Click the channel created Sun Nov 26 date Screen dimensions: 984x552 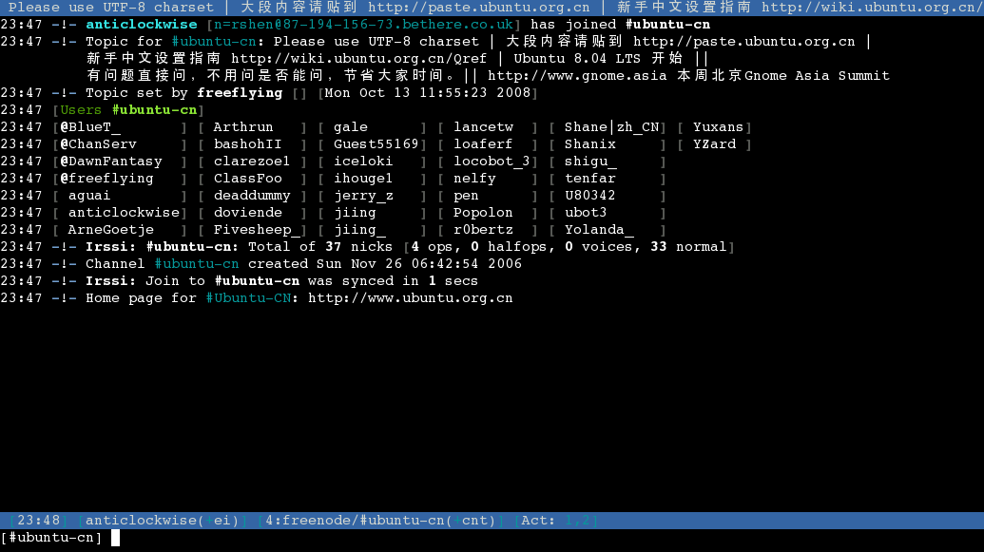tap(419, 264)
